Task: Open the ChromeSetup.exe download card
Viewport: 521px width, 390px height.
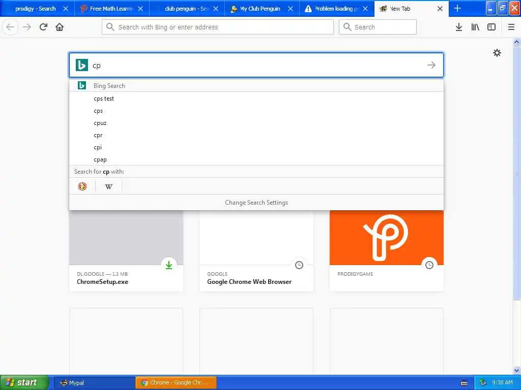Action: click(x=126, y=251)
